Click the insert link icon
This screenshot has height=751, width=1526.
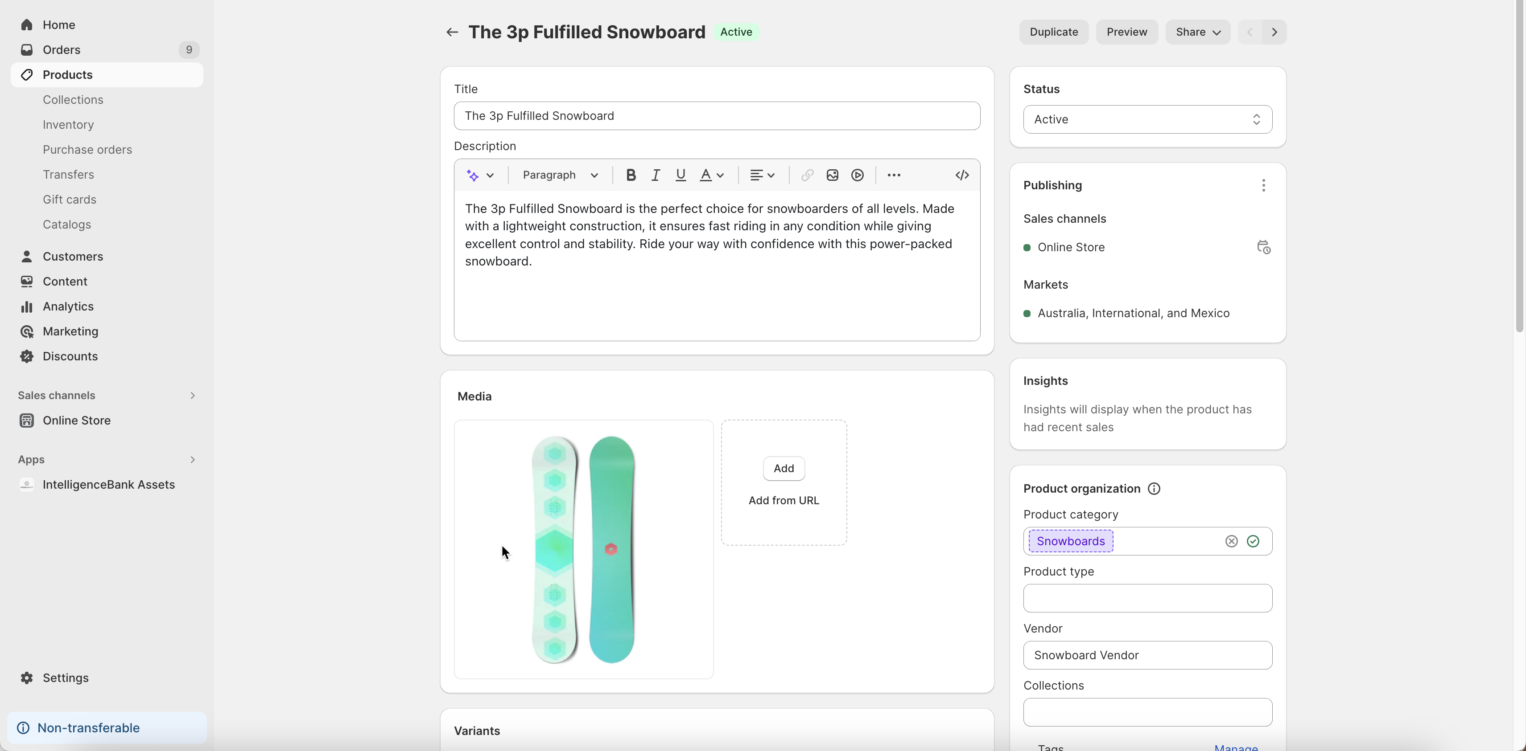808,175
